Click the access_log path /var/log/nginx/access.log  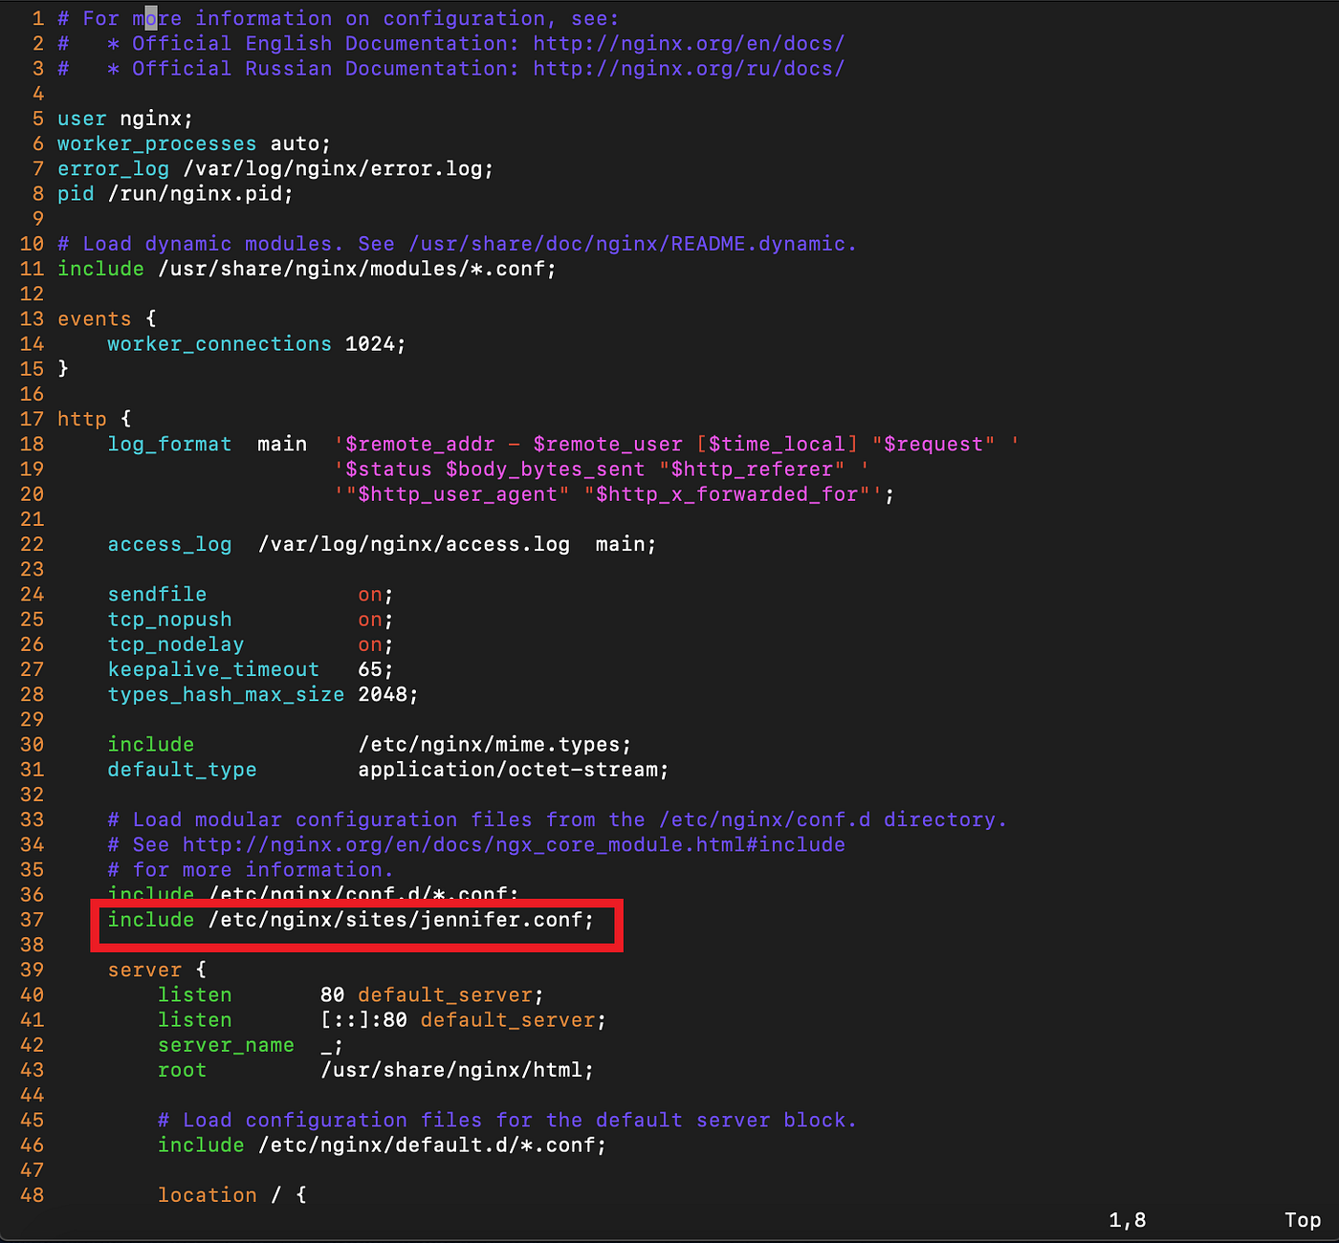(414, 545)
